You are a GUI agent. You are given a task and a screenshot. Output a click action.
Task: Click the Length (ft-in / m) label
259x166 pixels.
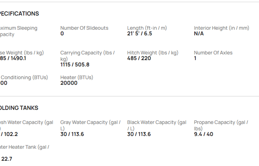[x=147, y=28]
